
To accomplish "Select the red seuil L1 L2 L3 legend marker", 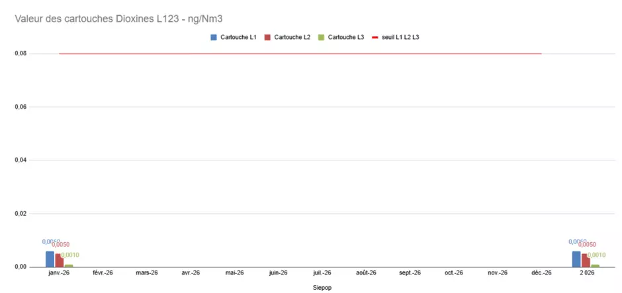I will pos(375,38).
